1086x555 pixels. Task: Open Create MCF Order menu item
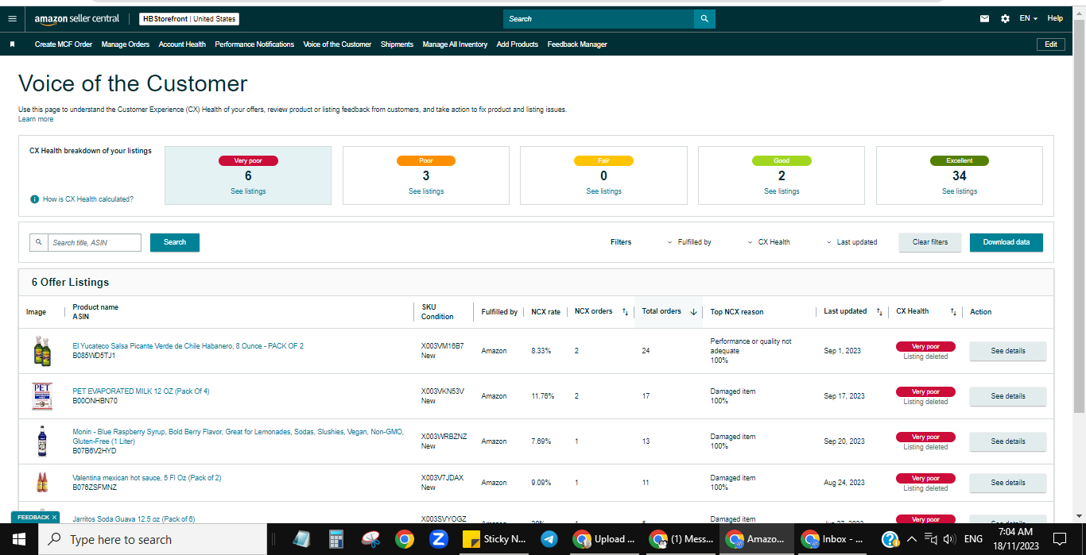(x=64, y=44)
